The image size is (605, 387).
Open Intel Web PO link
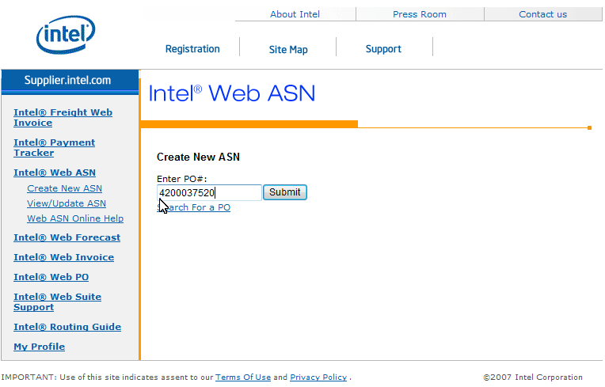coord(51,277)
